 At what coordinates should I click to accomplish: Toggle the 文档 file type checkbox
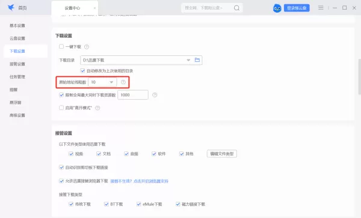coord(99,154)
